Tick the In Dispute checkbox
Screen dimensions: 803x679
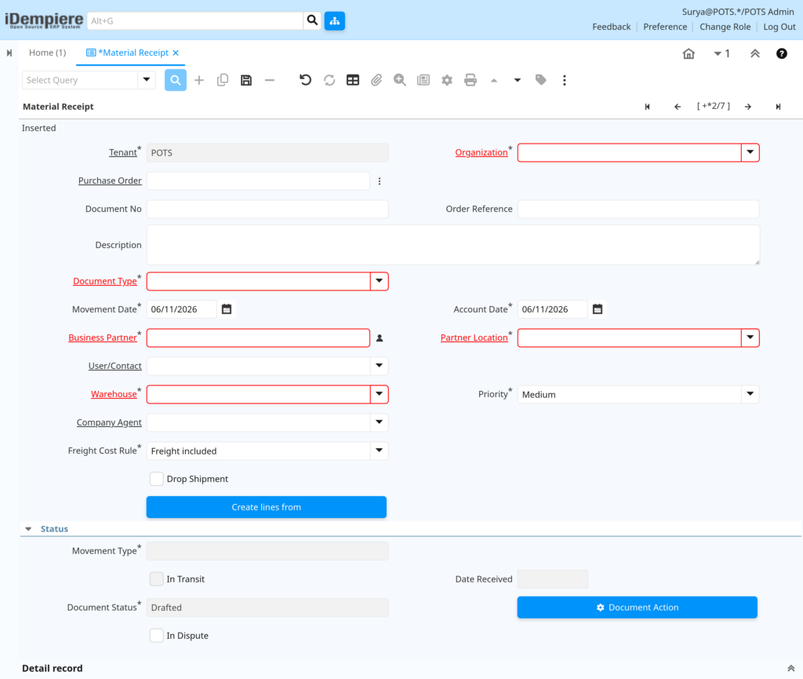157,636
